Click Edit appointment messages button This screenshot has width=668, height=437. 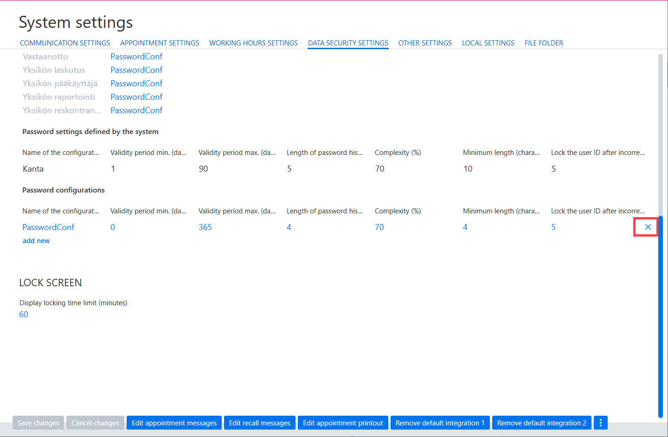click(x=174, y=423)
